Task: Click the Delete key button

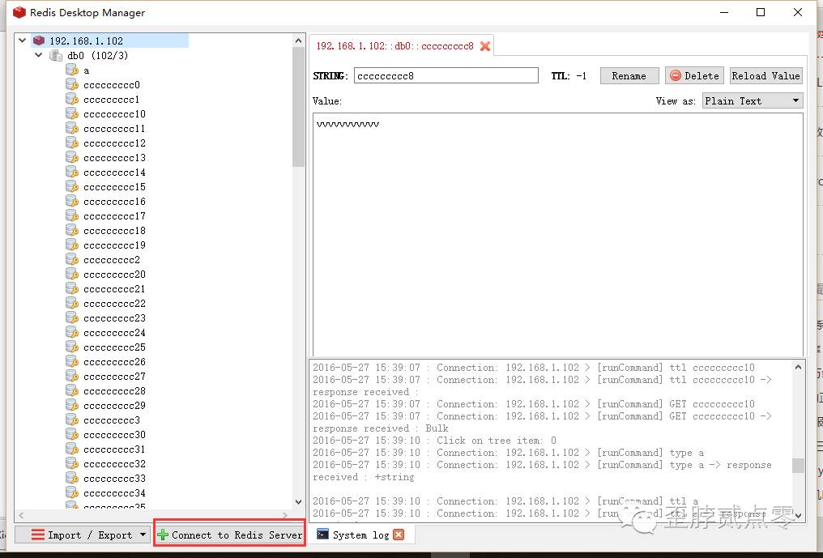Action: (694, 75)
